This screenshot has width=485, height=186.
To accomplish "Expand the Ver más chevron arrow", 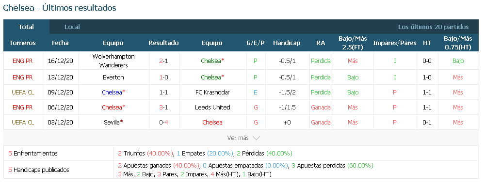I will 256,138.
